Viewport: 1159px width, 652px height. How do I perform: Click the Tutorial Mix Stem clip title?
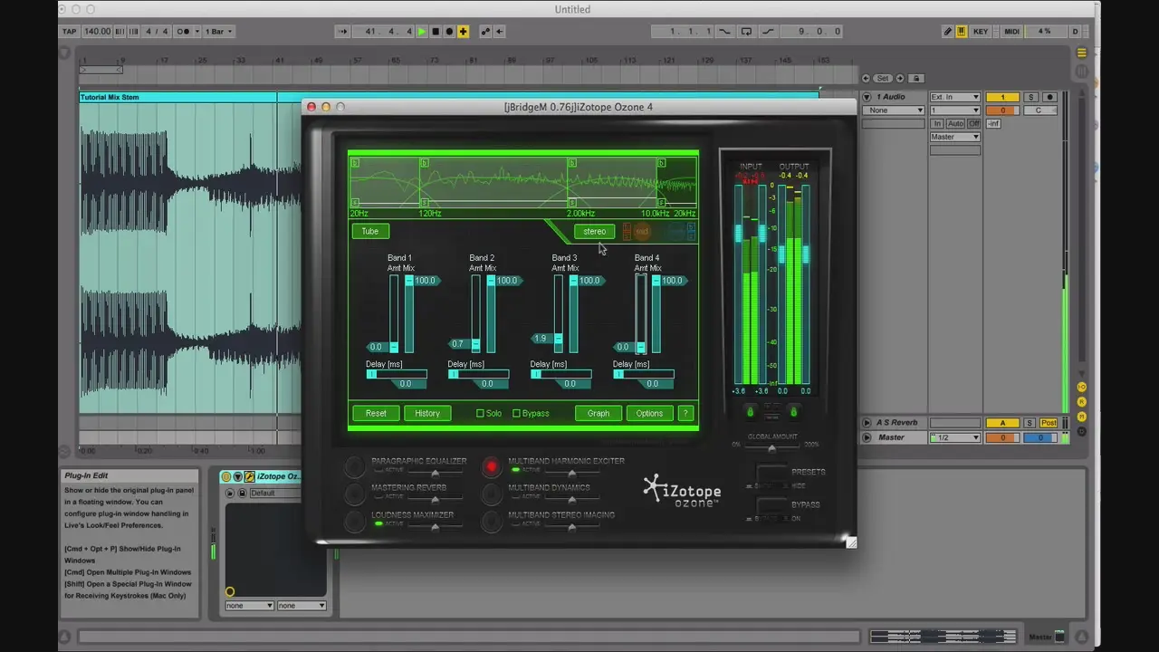coord(110,97)
